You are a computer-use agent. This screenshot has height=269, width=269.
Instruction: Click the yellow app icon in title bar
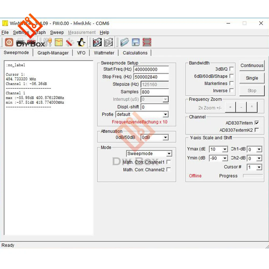[5, 23]
